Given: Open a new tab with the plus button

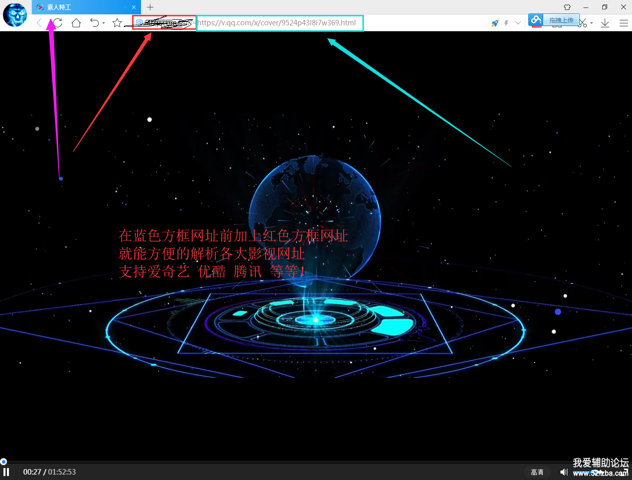Looking at the screenshot, I should 150,7.
